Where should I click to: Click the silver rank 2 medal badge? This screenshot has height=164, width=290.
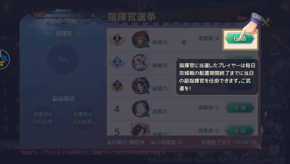pyautogui.click(x=117, y=63)
